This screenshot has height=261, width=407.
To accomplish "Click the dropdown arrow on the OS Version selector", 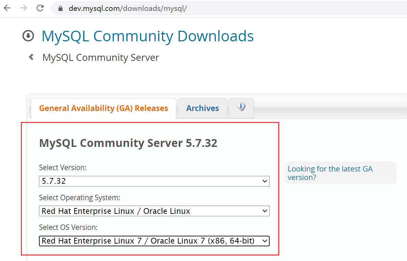I will (265, 241).
